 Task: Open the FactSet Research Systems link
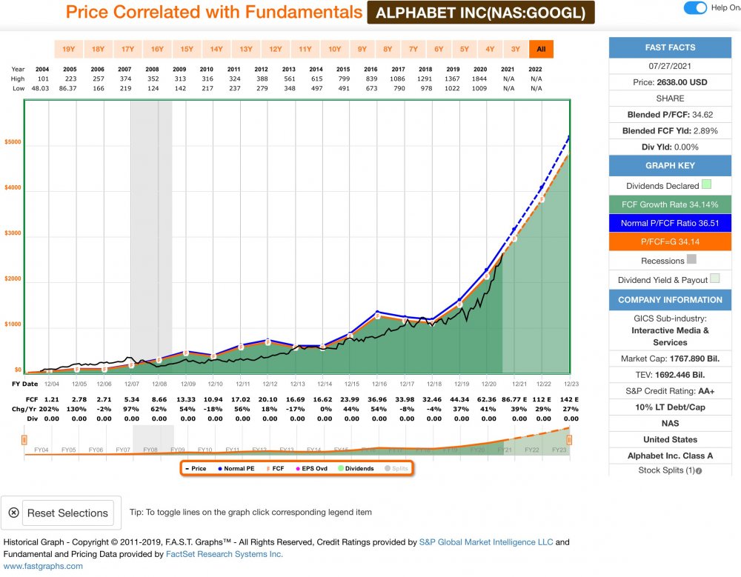pos(224,554)
